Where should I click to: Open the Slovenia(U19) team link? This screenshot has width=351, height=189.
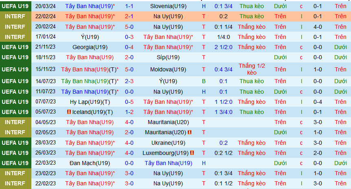point(168,6)
